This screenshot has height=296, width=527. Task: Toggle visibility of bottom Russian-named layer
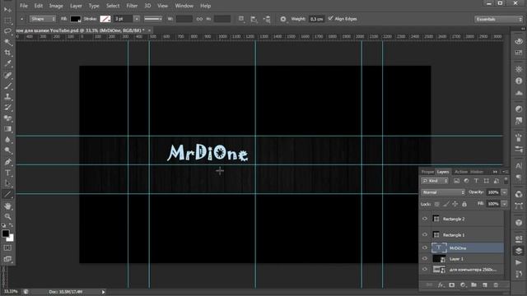(x=425, y=269)
